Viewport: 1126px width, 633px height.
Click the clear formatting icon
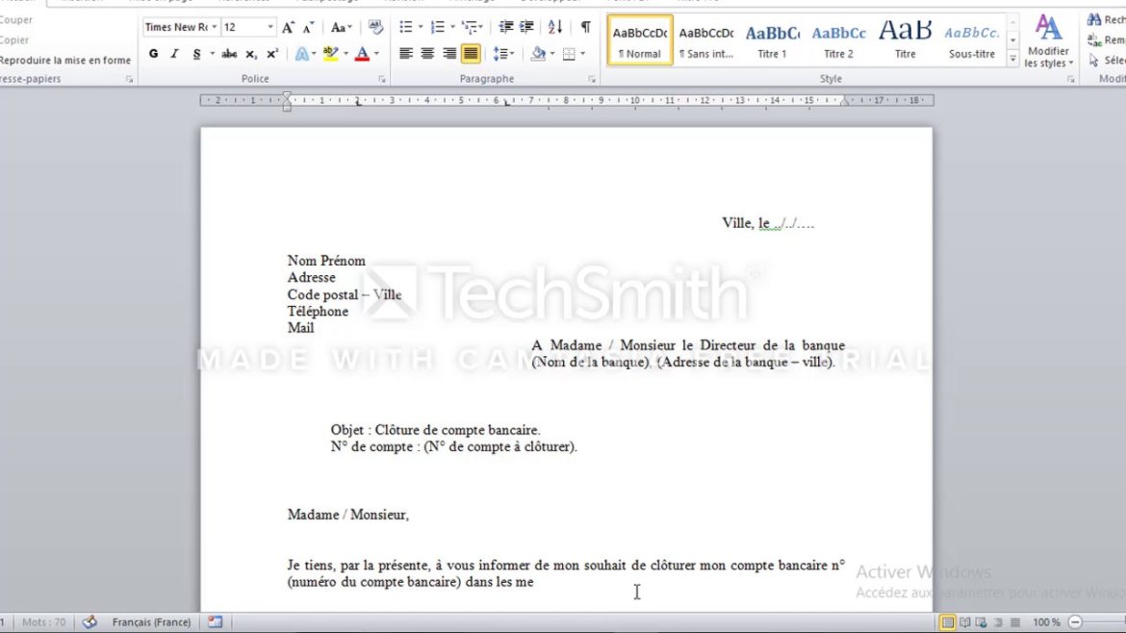click(x=375, y=28)
